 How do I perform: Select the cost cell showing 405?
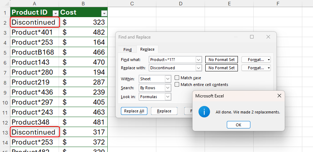tap(83, 102)
